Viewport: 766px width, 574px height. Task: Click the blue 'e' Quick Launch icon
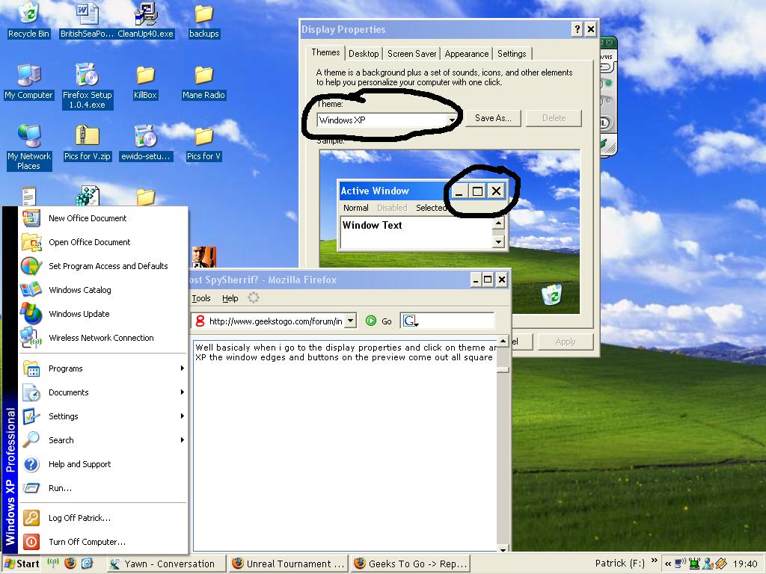pyautogui.click(x=87, y=564)
